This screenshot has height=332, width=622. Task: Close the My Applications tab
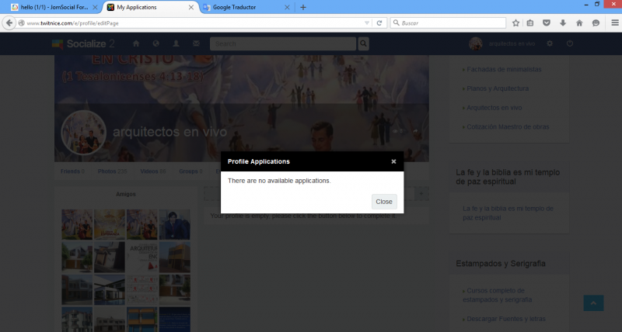[190, 7]
